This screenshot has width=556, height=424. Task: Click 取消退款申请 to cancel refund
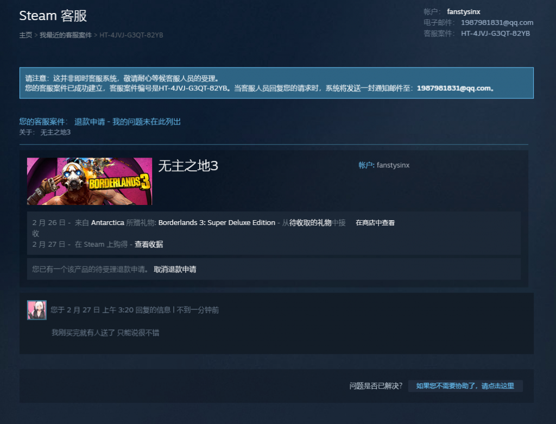coord(175,270)
